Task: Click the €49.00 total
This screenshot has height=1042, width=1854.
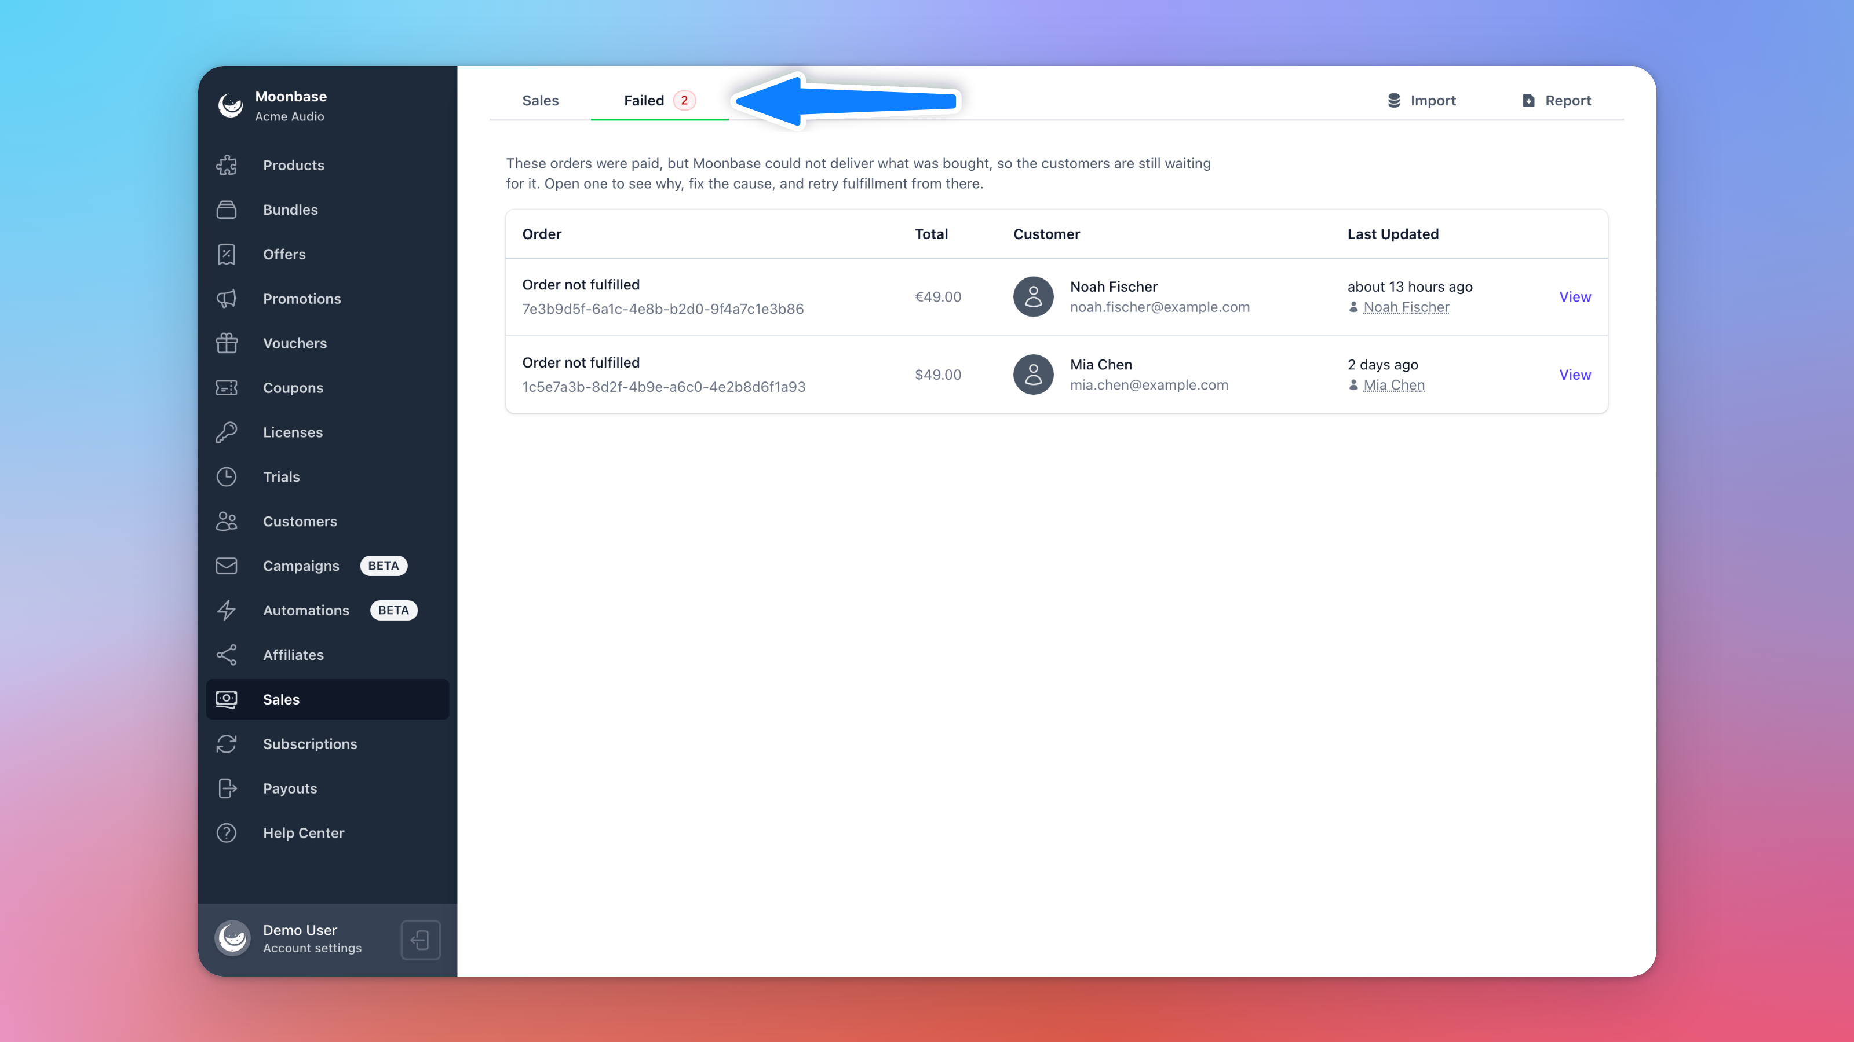Action: click(x=938, y=297)
